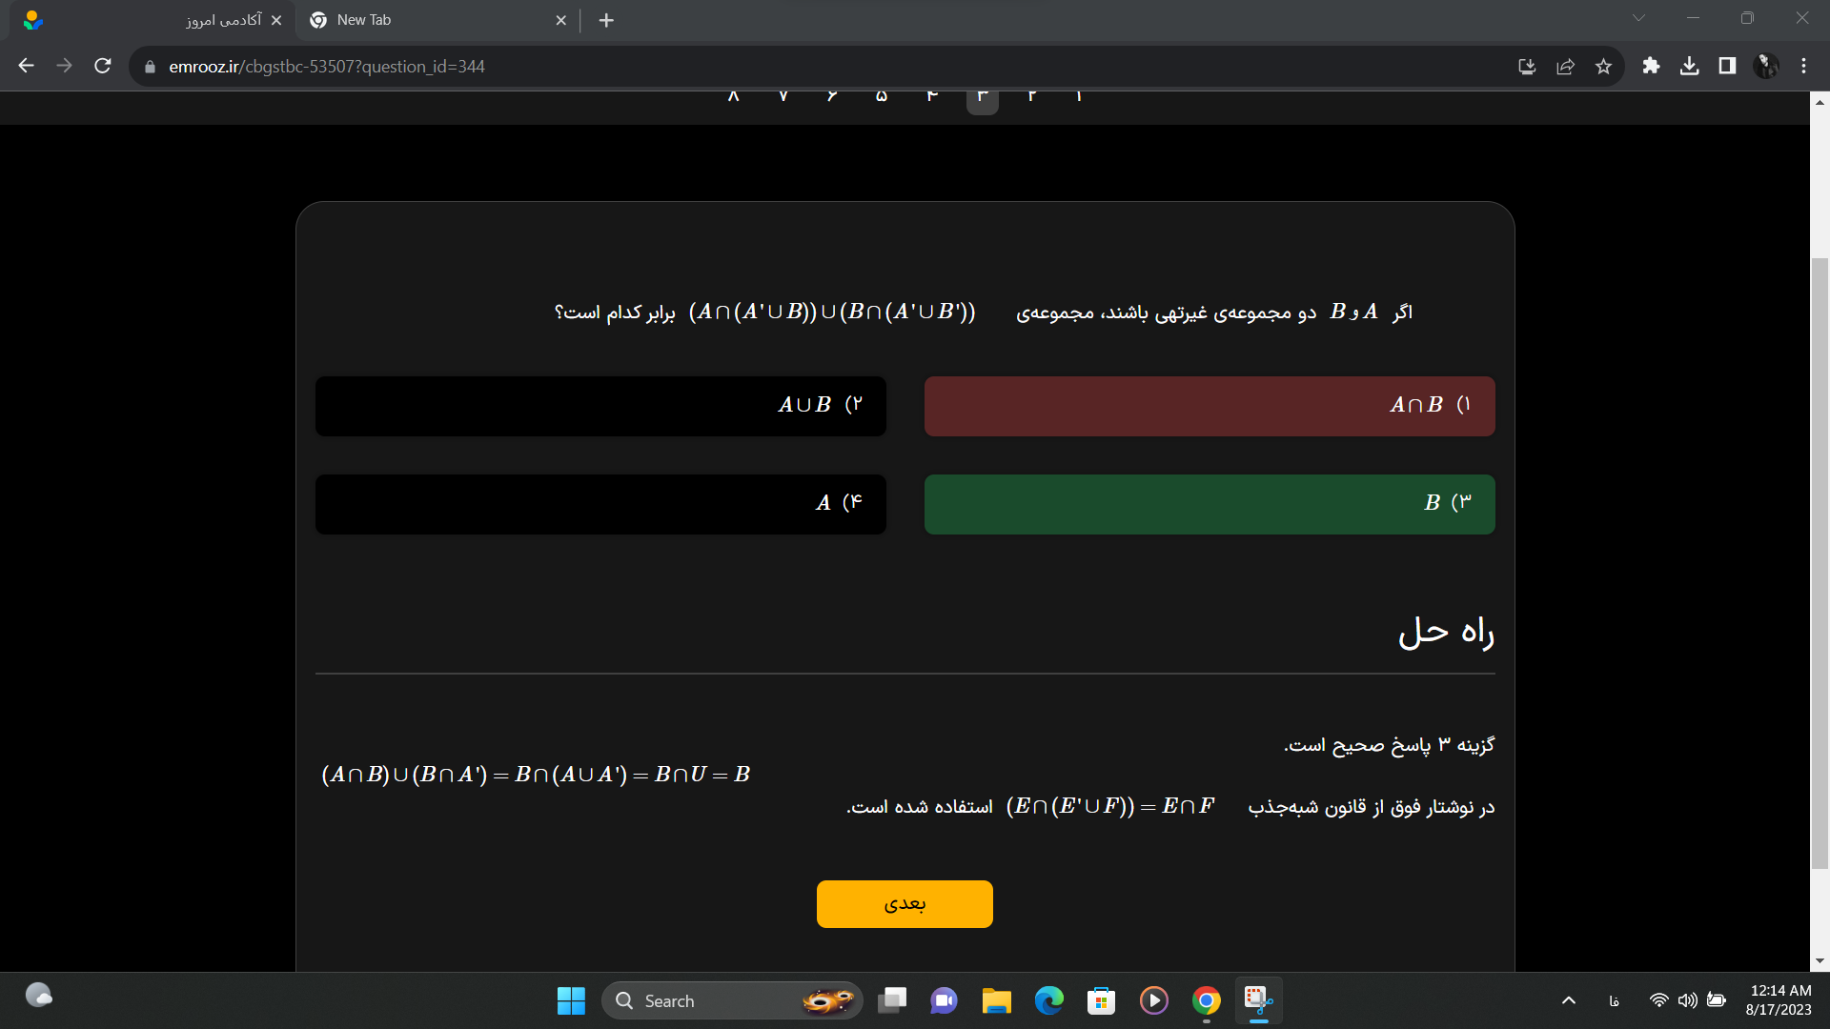The height and width of the screenshot is (1029, 1830).
Task: Toggle the browser side panel icon
Action: point(1727,66)
